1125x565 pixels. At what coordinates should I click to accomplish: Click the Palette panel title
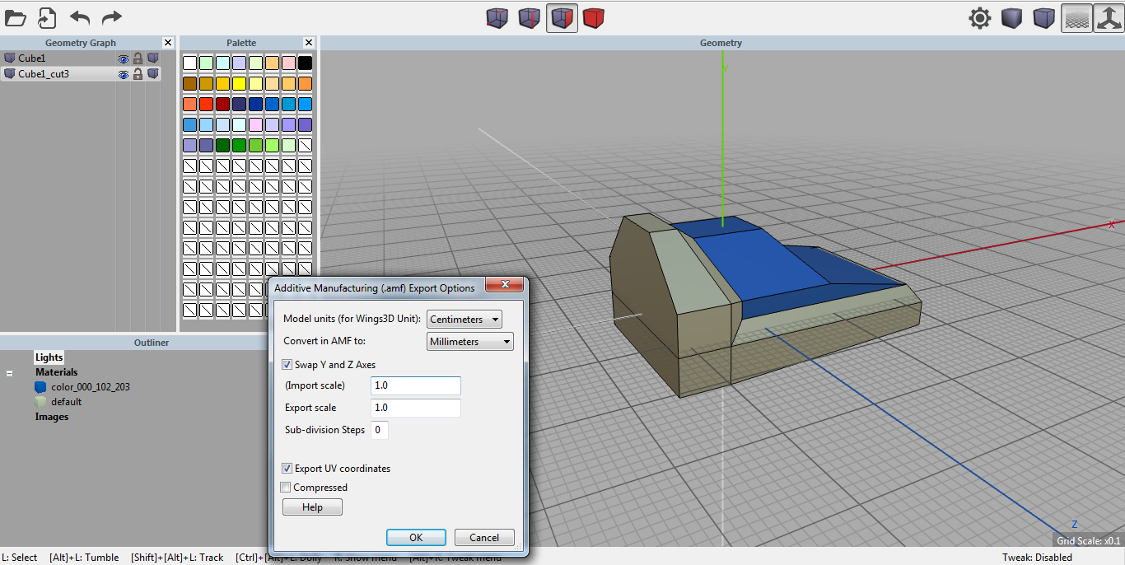tap(241, 43)
